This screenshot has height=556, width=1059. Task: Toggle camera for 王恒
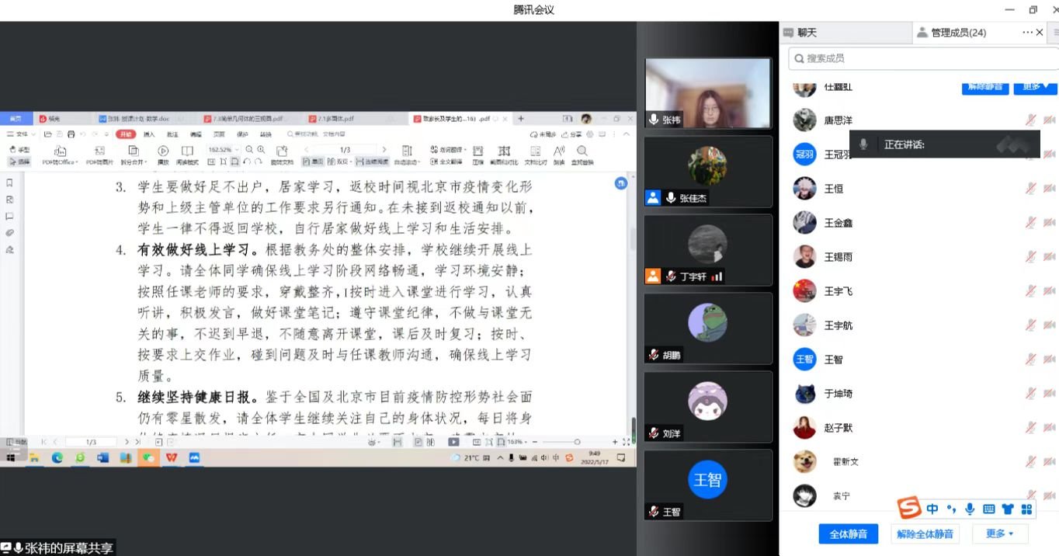pos(1049,189)
